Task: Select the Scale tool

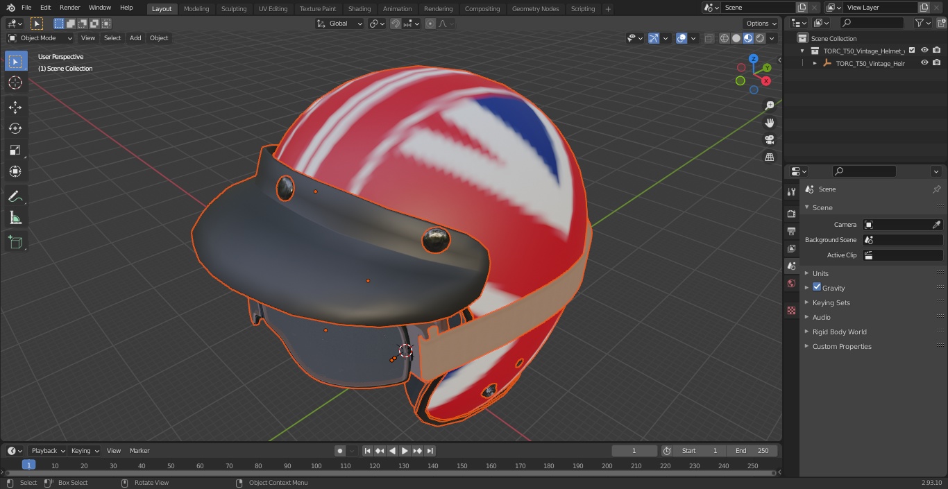Action: 15,150
